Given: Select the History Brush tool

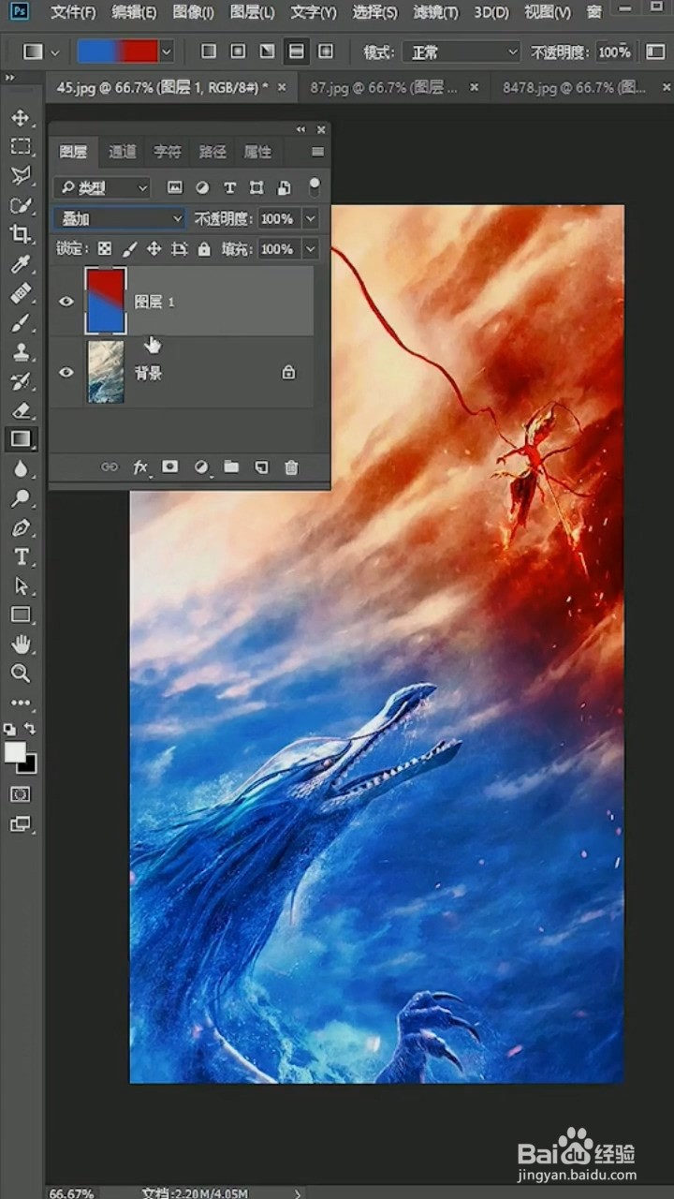Looking at the screenshot, I should click(x=21, y=381).
